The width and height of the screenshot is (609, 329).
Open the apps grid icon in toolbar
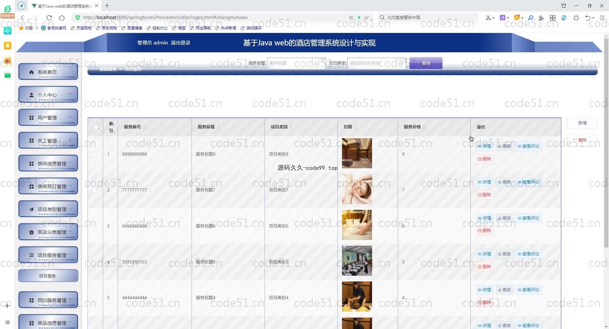(x=553, y=18)
